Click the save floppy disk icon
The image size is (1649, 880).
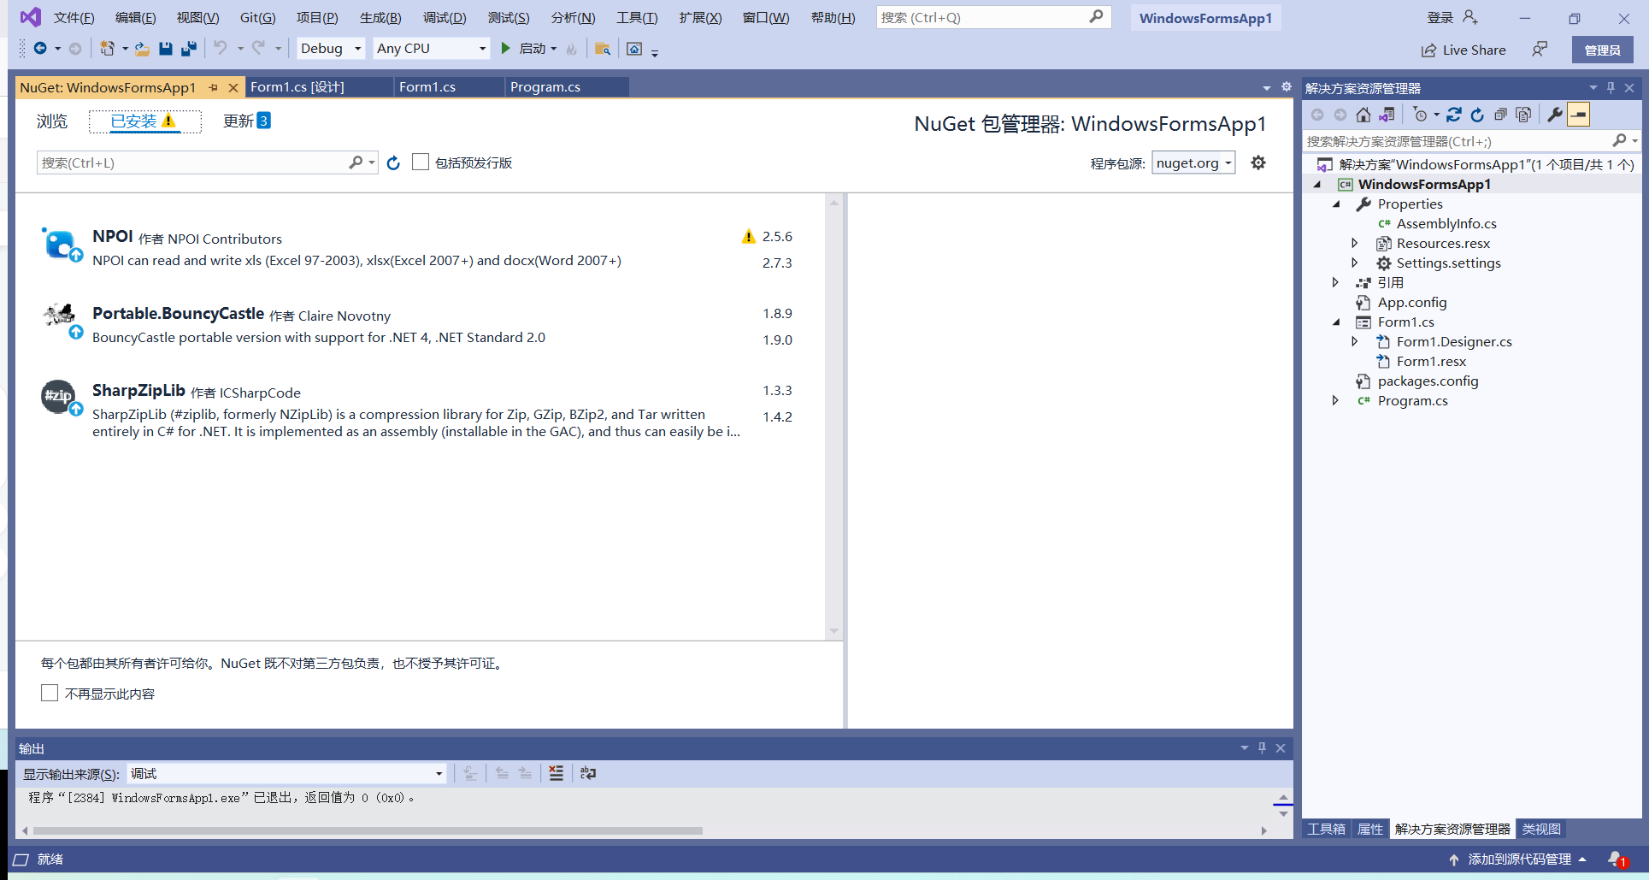(x=166, y=49)
